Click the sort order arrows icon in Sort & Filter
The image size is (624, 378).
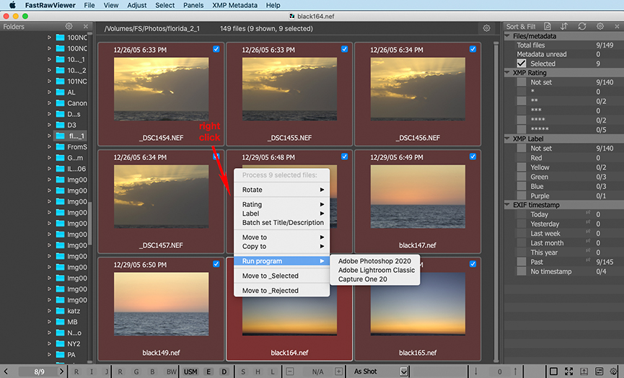click(x=564, y=27)
